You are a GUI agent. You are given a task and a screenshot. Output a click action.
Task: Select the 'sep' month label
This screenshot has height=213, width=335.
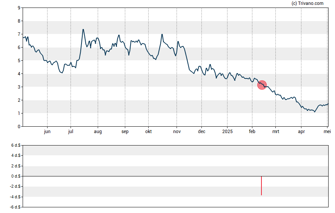pyautogui.click(x=125, y=132)
